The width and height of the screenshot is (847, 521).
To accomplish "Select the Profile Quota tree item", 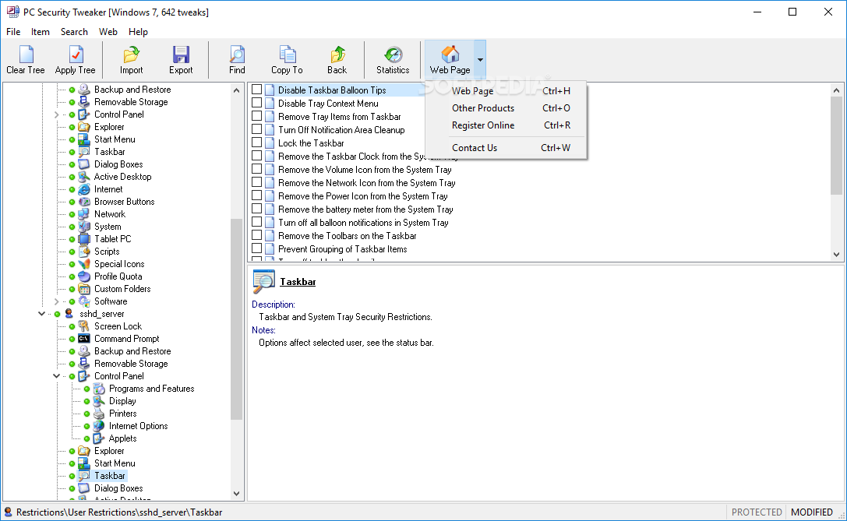I will pos(118,276).
